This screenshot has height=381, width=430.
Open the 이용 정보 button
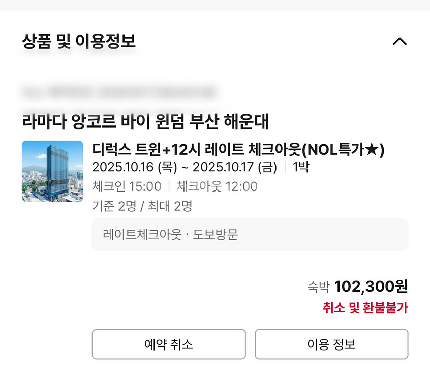click(331, 344)
